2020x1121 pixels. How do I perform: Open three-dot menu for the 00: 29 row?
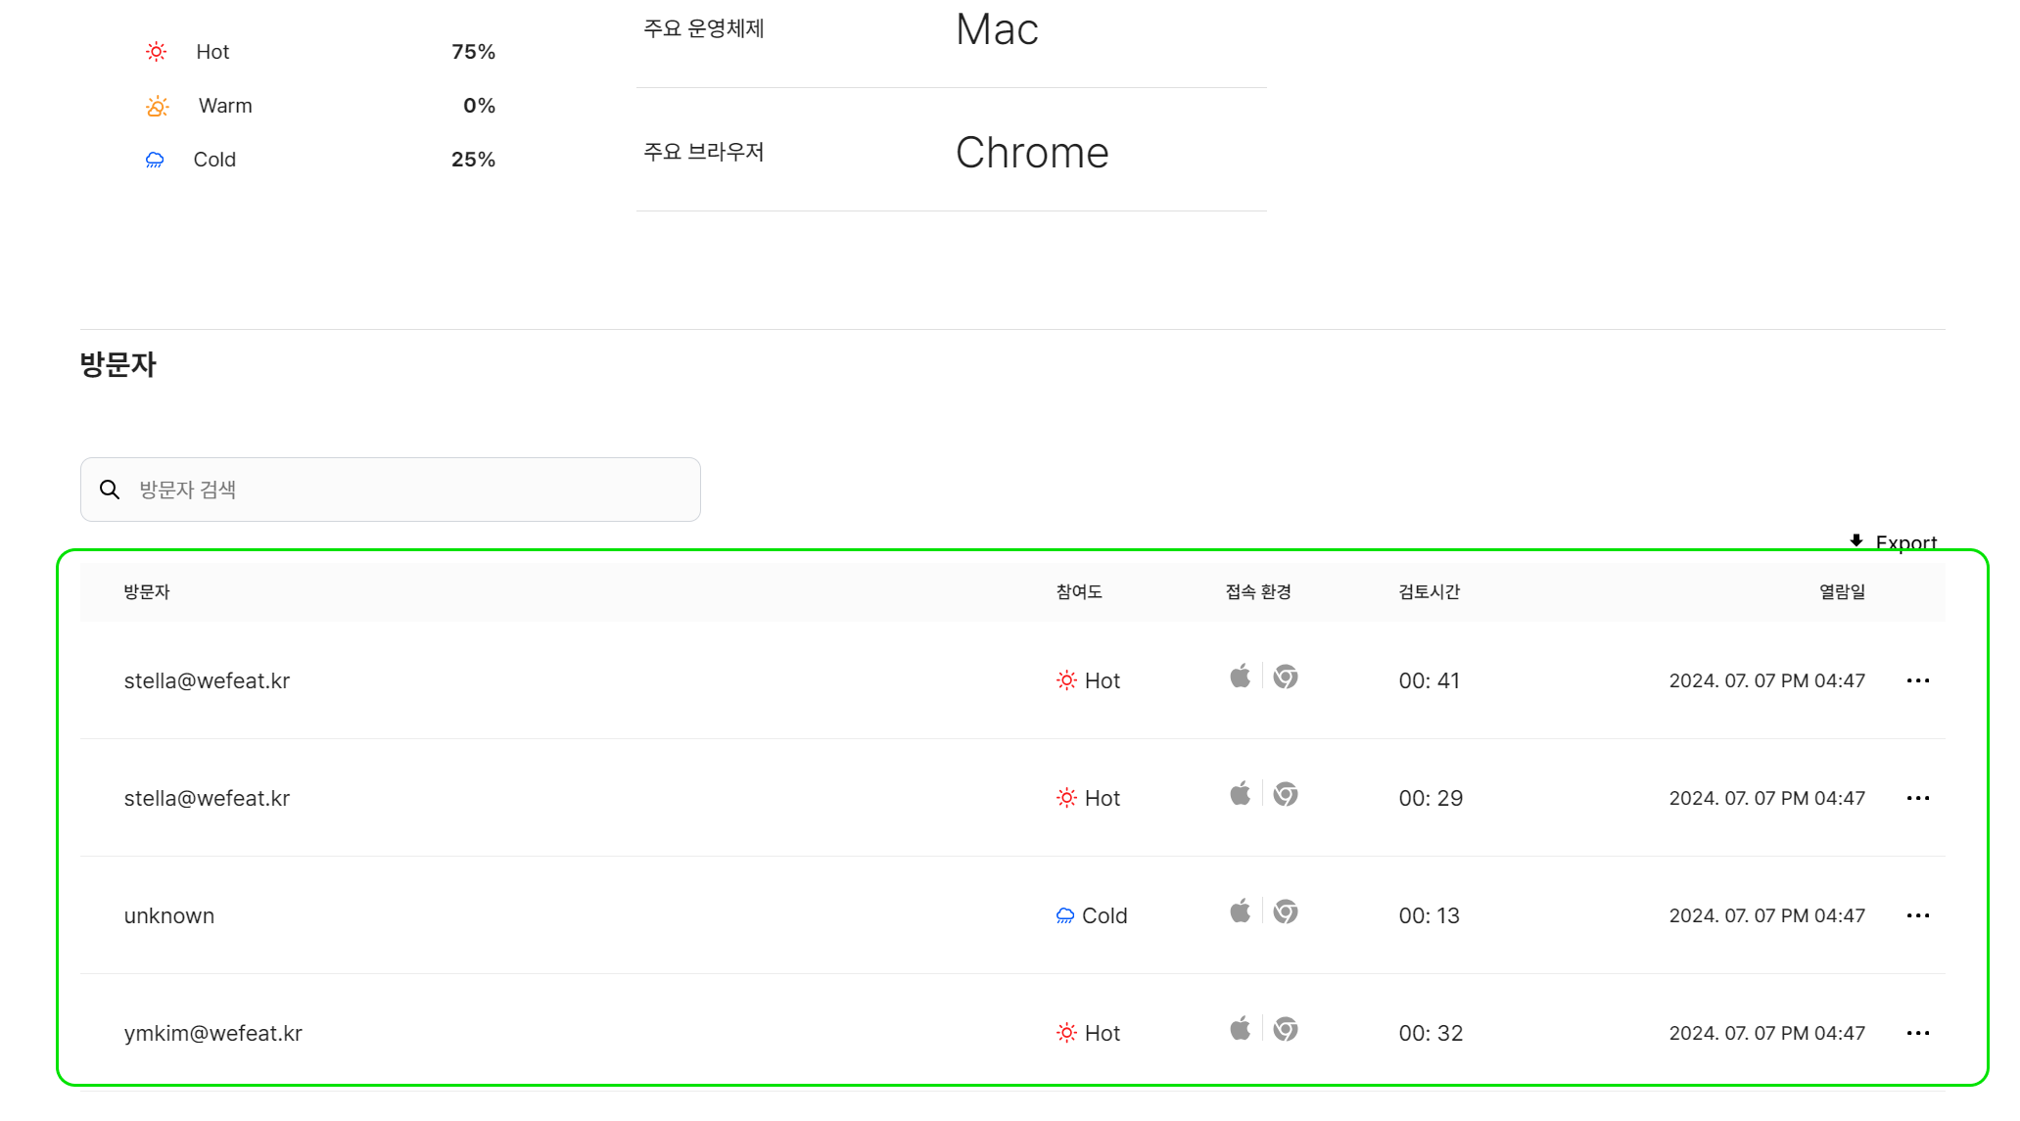[x=1917, y=798]
